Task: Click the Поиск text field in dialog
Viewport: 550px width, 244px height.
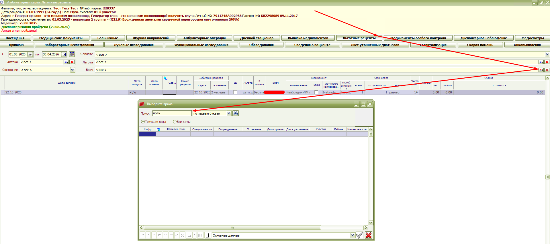Action: [x=172, y=113]
